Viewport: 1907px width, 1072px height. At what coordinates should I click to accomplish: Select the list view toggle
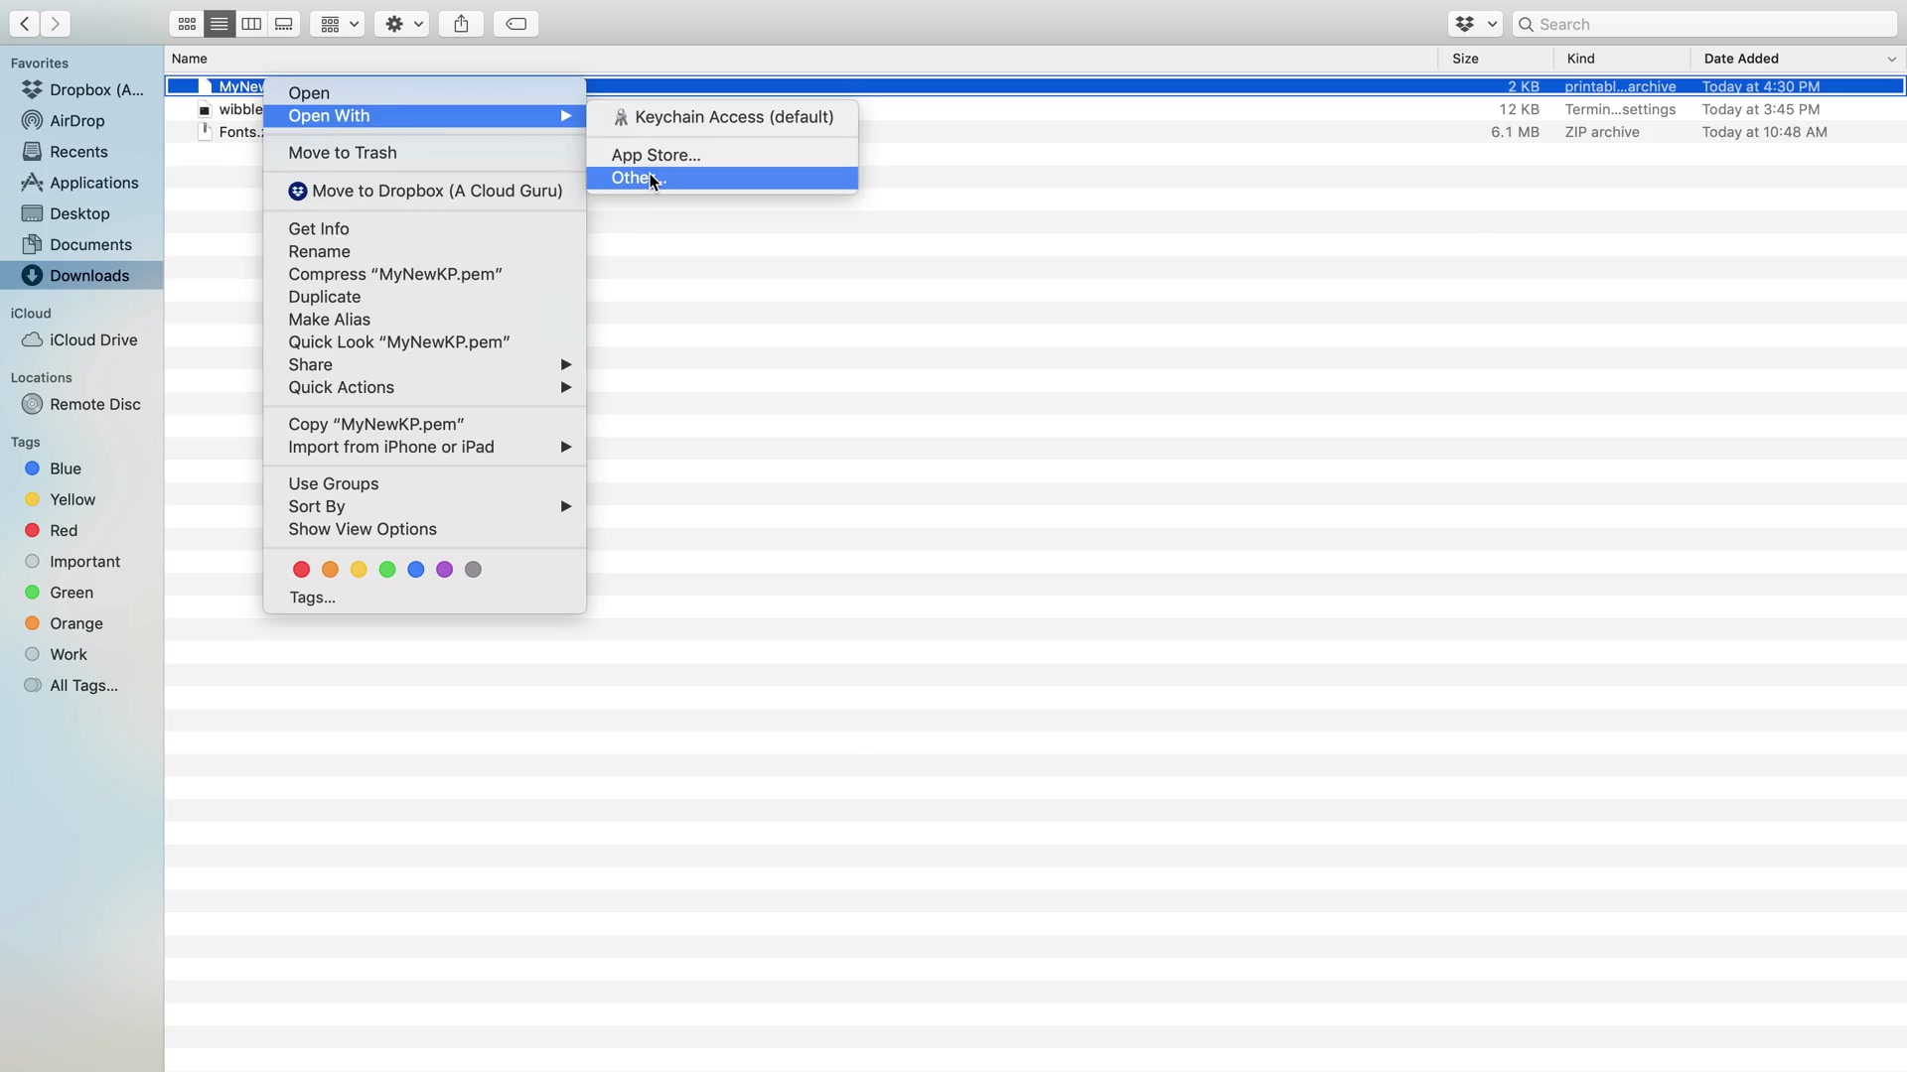click(x=219, y=24)
